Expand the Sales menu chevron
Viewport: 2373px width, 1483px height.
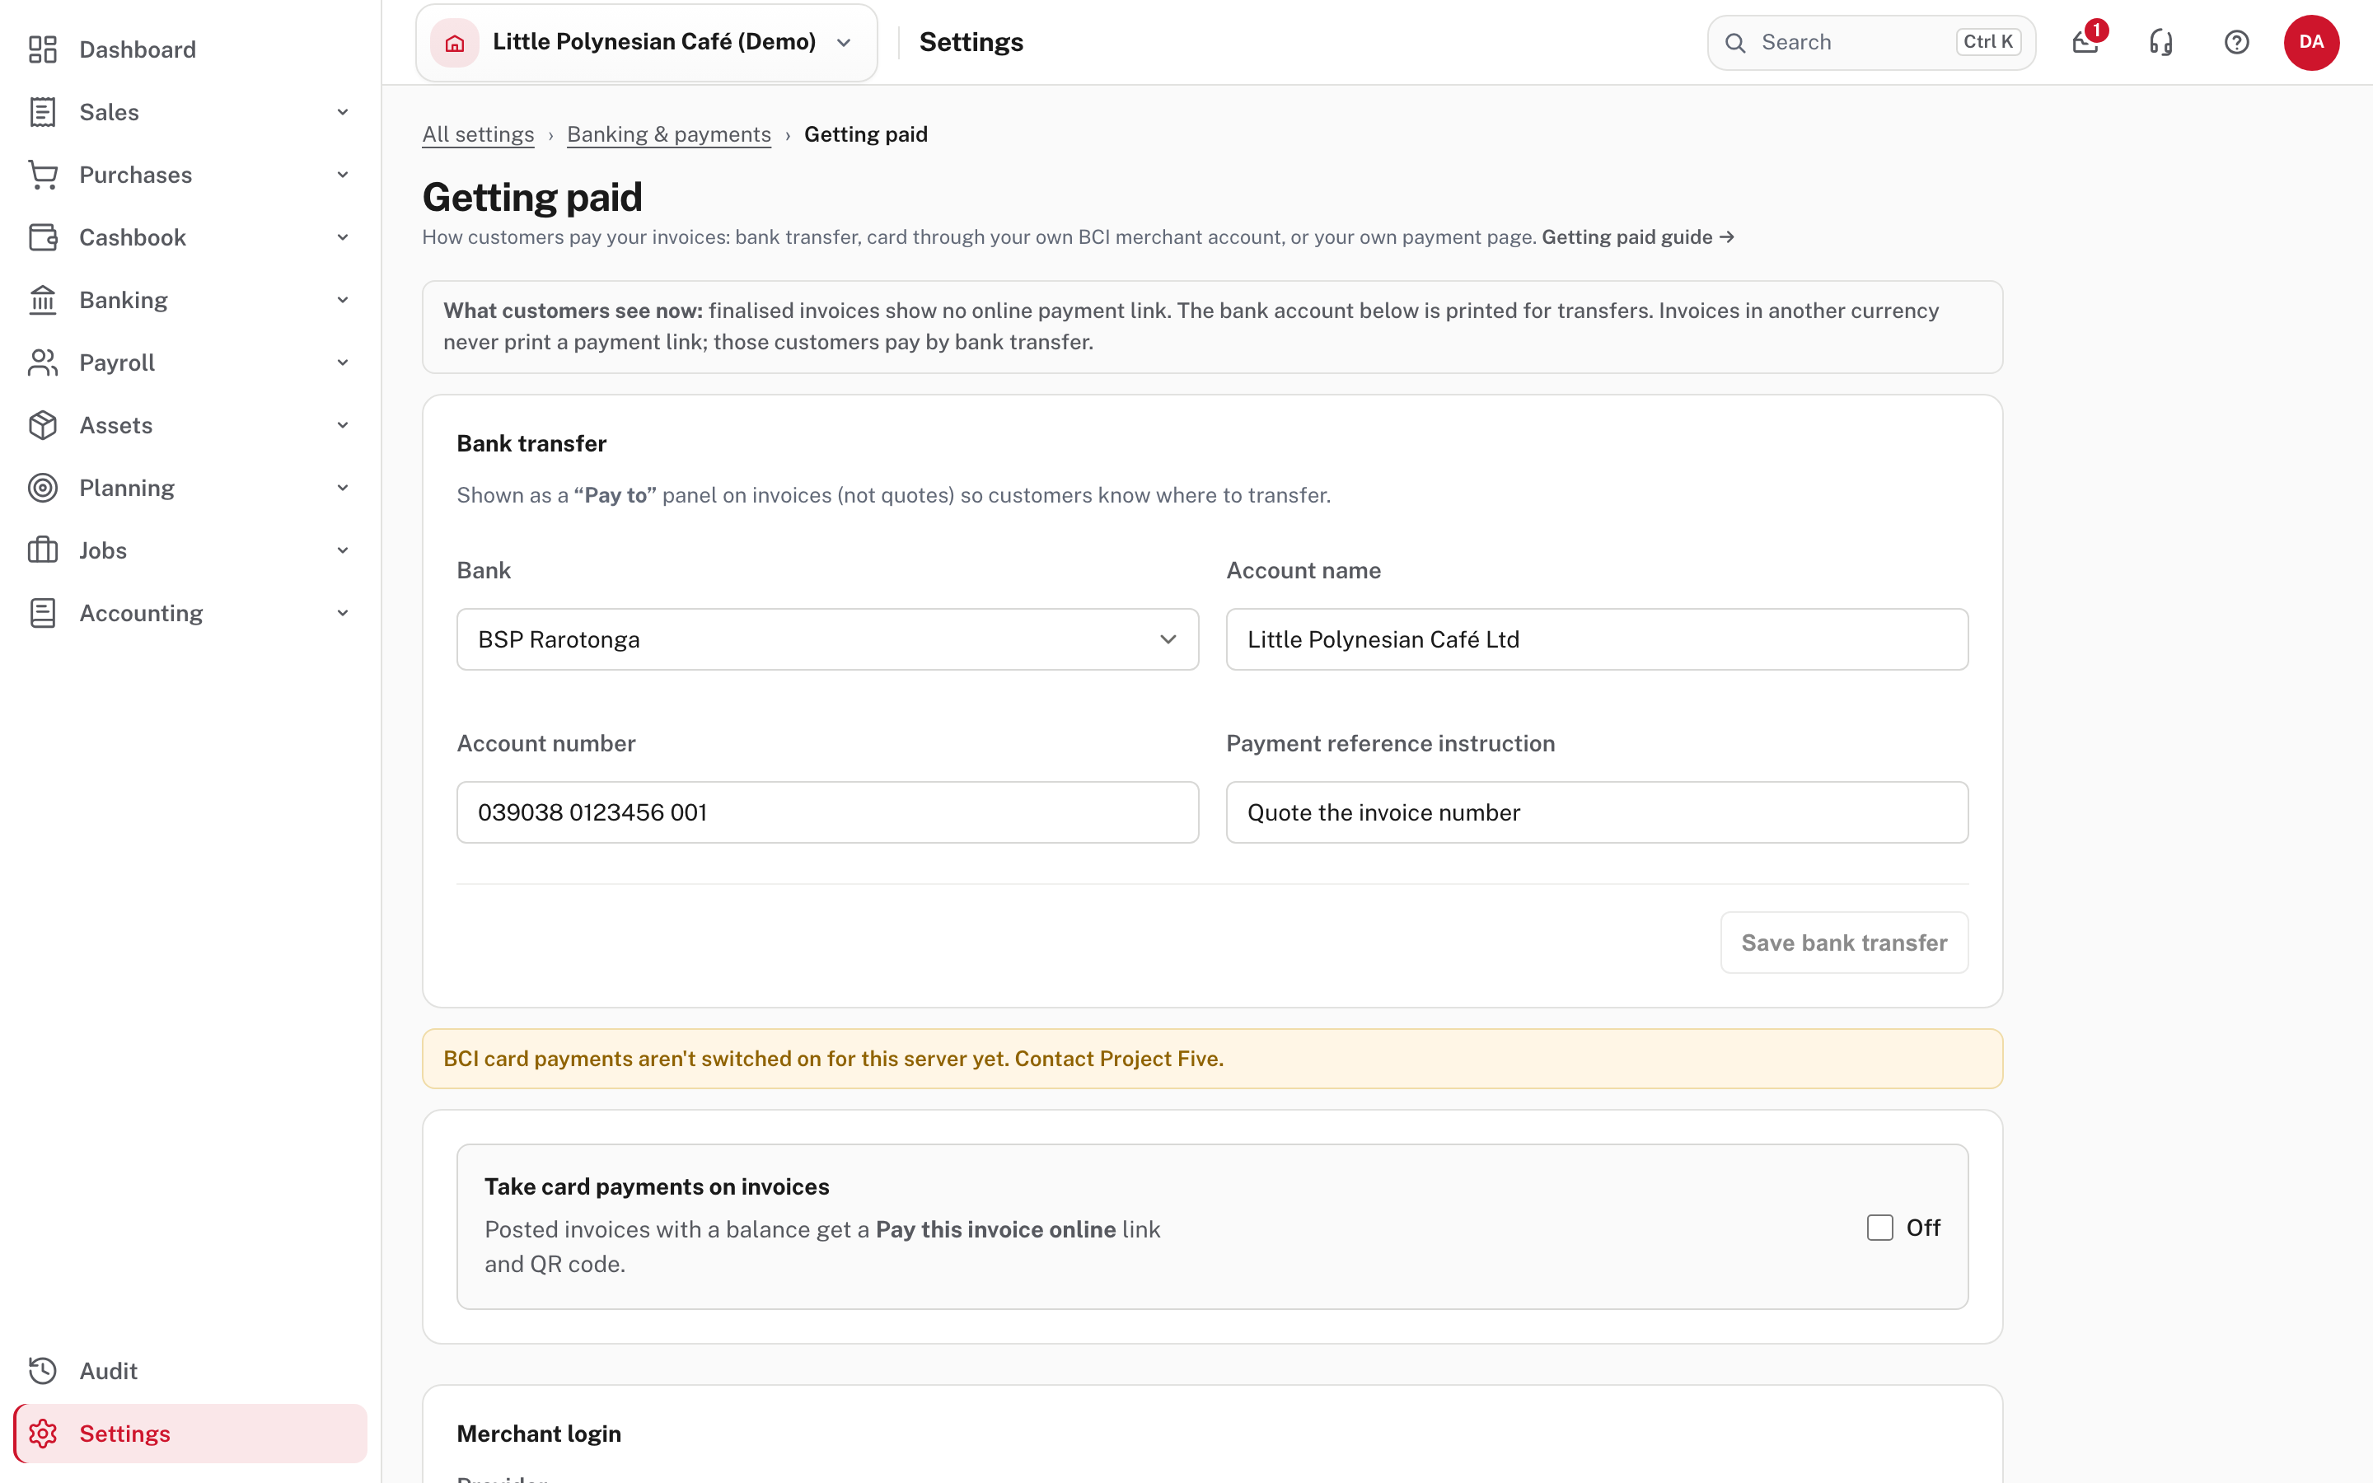[x=342, y=112]
